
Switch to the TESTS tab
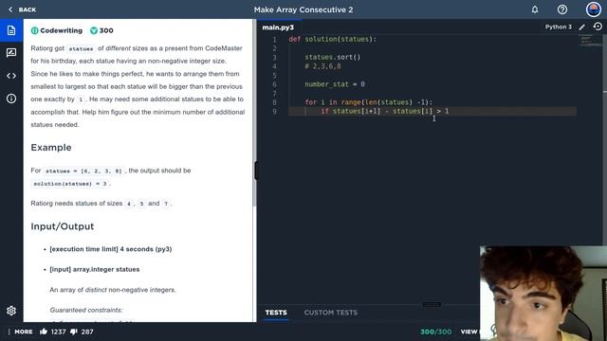[276, 313]
